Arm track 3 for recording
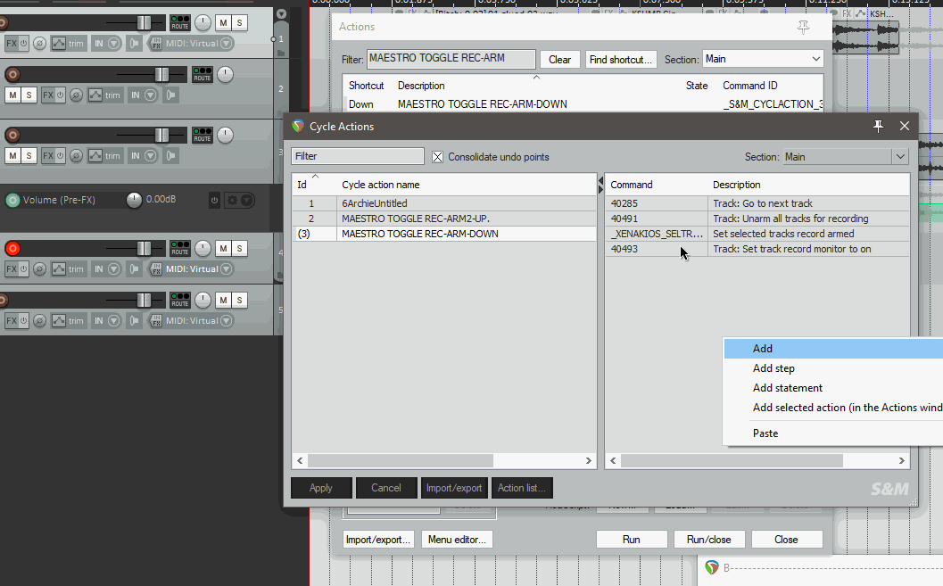Image resolution: width=943 pixels, height=586 pixels. coord(12,136)
